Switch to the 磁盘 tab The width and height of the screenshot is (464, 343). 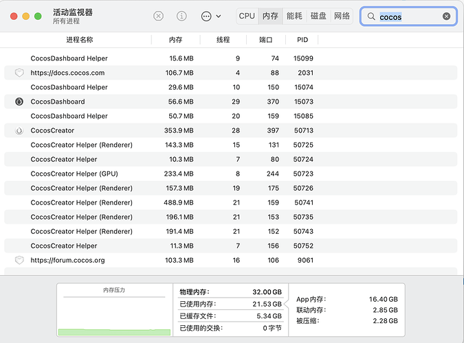point(318,16)
